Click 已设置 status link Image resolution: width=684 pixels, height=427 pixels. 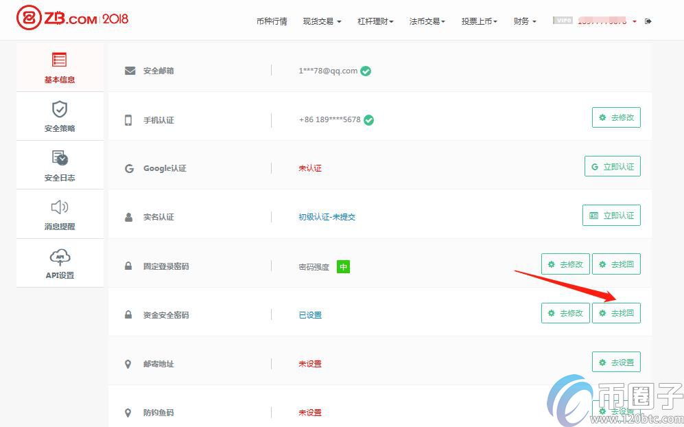(x=310, y=315)
